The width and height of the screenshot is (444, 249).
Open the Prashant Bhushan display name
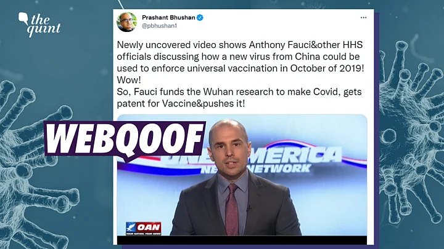tap(168, 17)
